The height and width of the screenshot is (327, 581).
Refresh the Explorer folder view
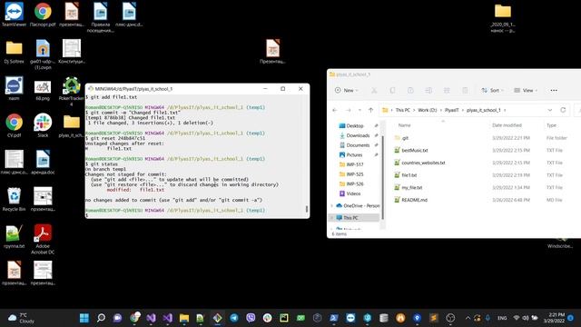[563, 110]
